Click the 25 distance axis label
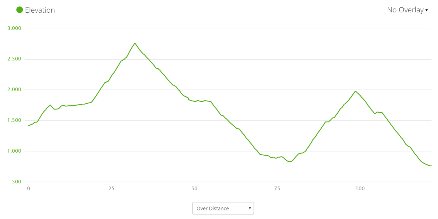This screenshot has height=219, width=438. point(112,189)
